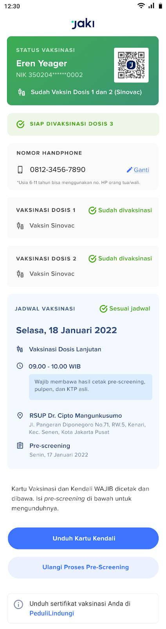Tap the Wi-Fi icon in status bar
Screen dimensions: 166x629
pos(141,6)
